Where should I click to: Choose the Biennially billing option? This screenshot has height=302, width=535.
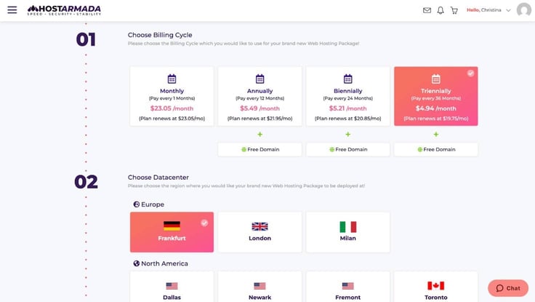[x=348, y=96]
